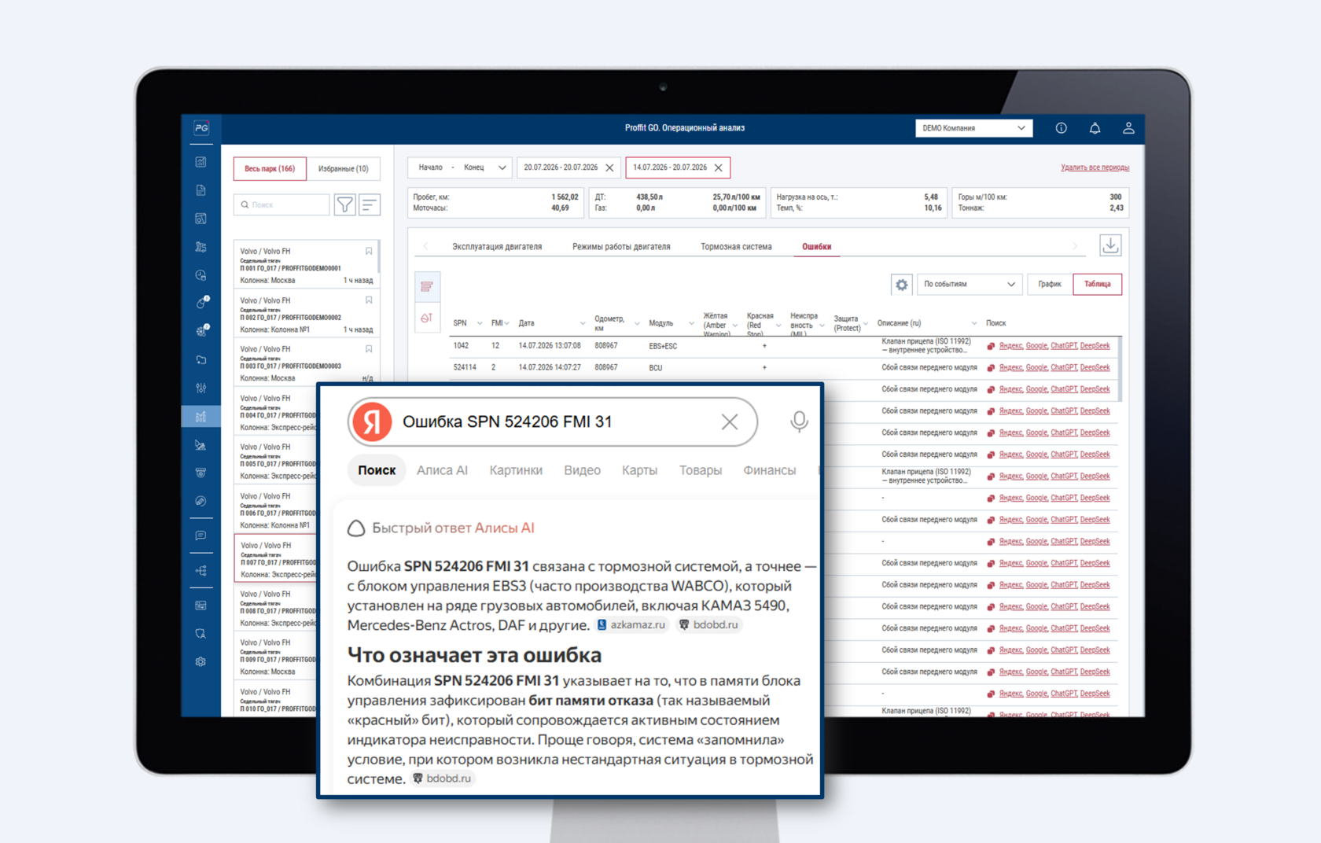Open the table settings gear icon

coord(902,285)
